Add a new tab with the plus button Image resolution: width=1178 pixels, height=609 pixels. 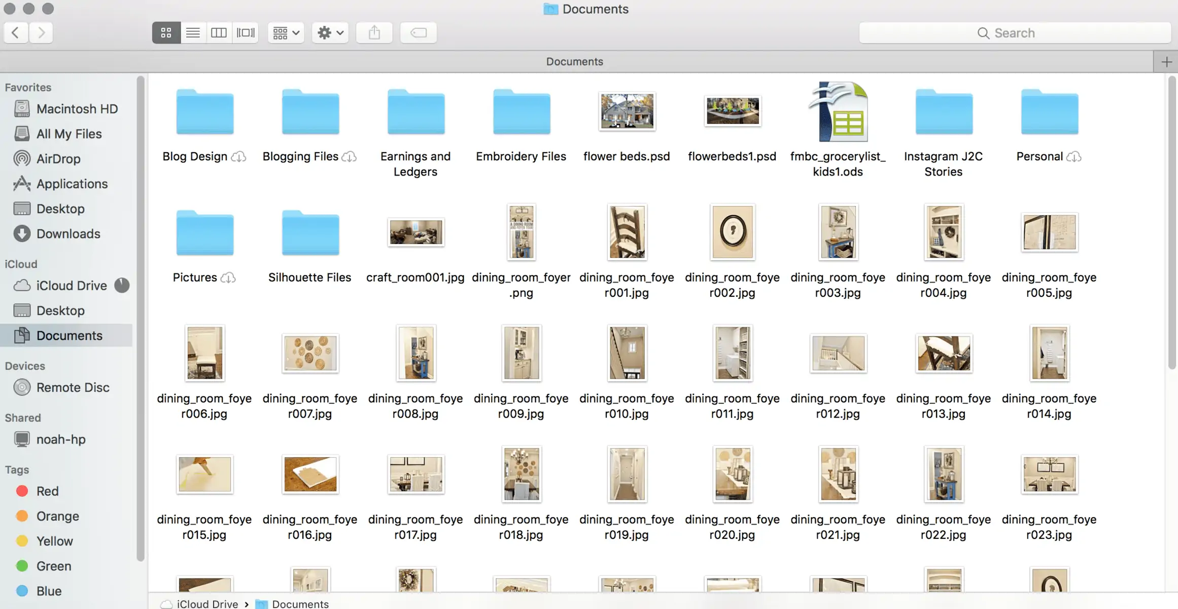(x=1166, y=62)
